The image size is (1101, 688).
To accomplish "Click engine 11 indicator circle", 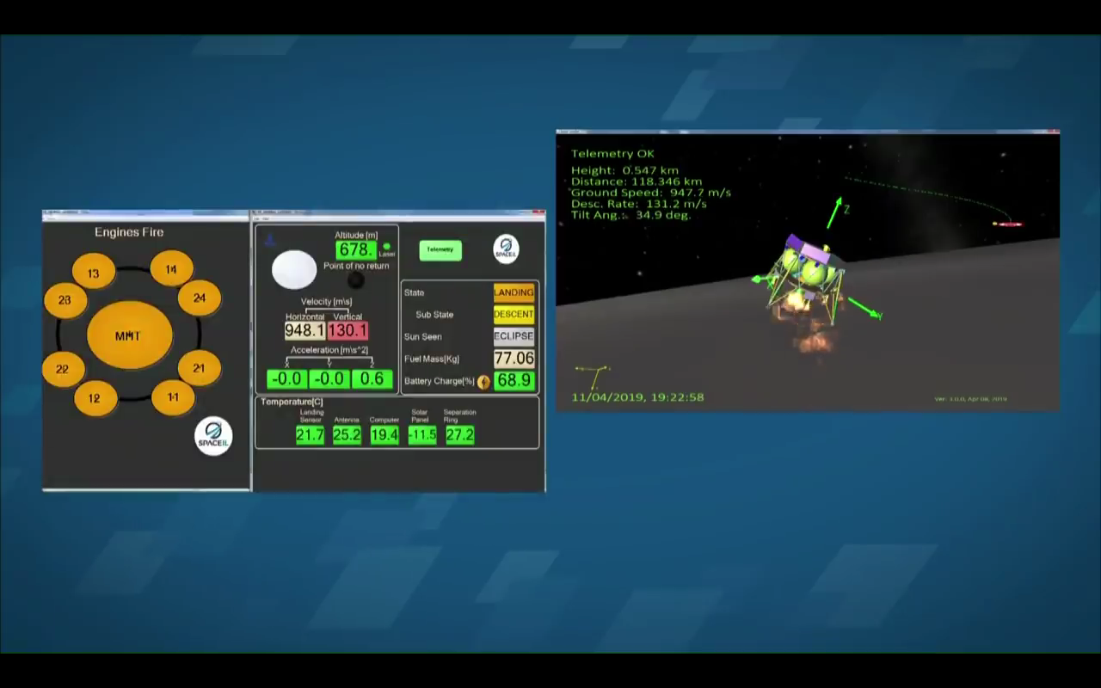I will [173, 397].
